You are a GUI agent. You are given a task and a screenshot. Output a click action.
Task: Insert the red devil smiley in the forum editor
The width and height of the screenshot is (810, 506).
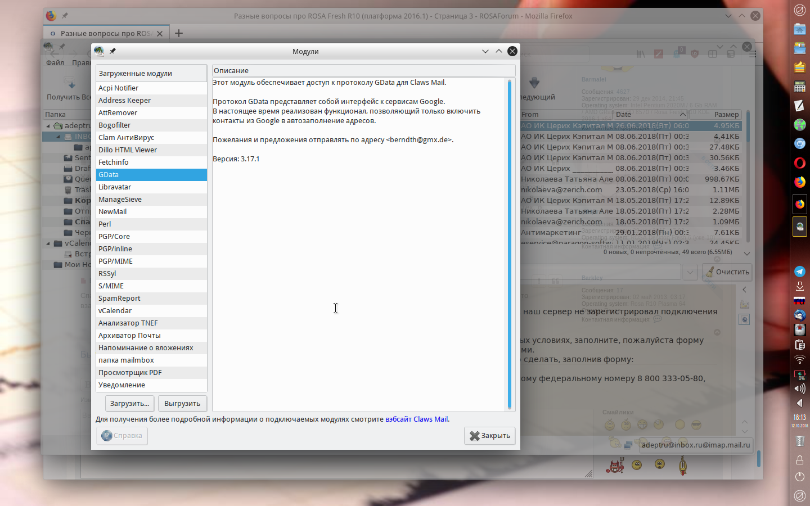tap(615, 465)
